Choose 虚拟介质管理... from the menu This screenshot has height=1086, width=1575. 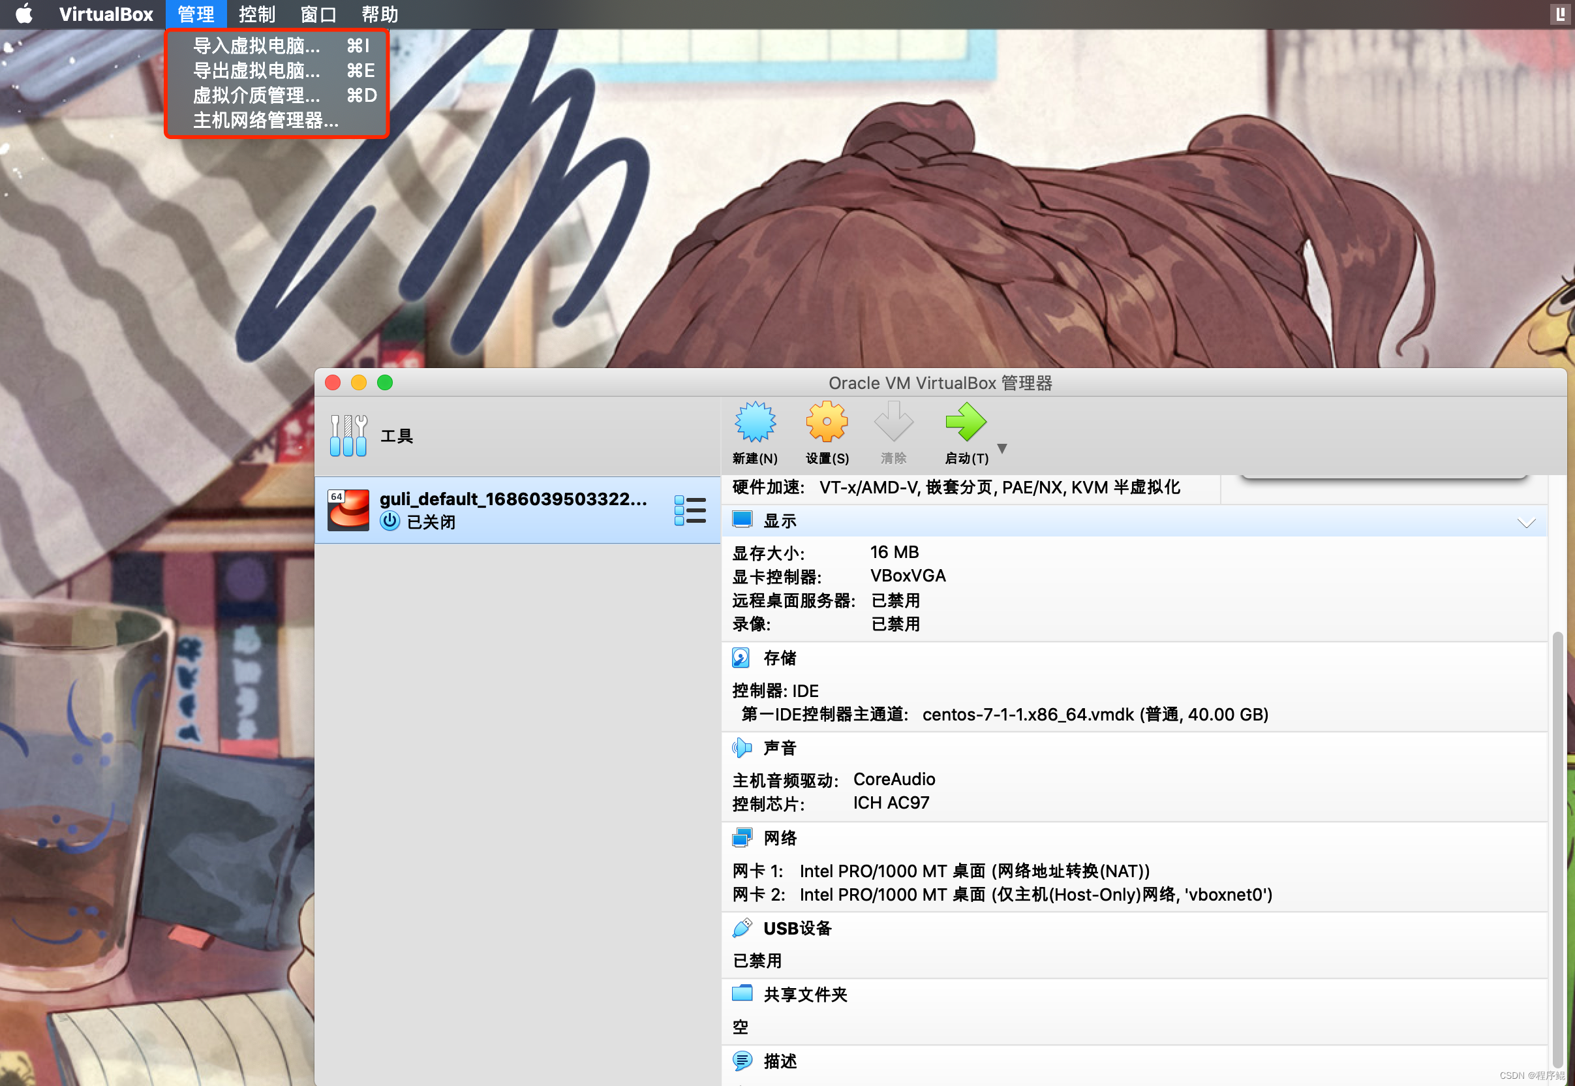pyautogui.click(x=277, y=95)
